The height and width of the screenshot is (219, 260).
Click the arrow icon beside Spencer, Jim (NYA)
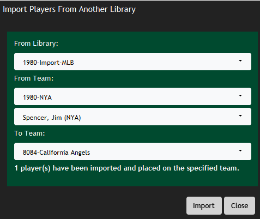[240, 115]
